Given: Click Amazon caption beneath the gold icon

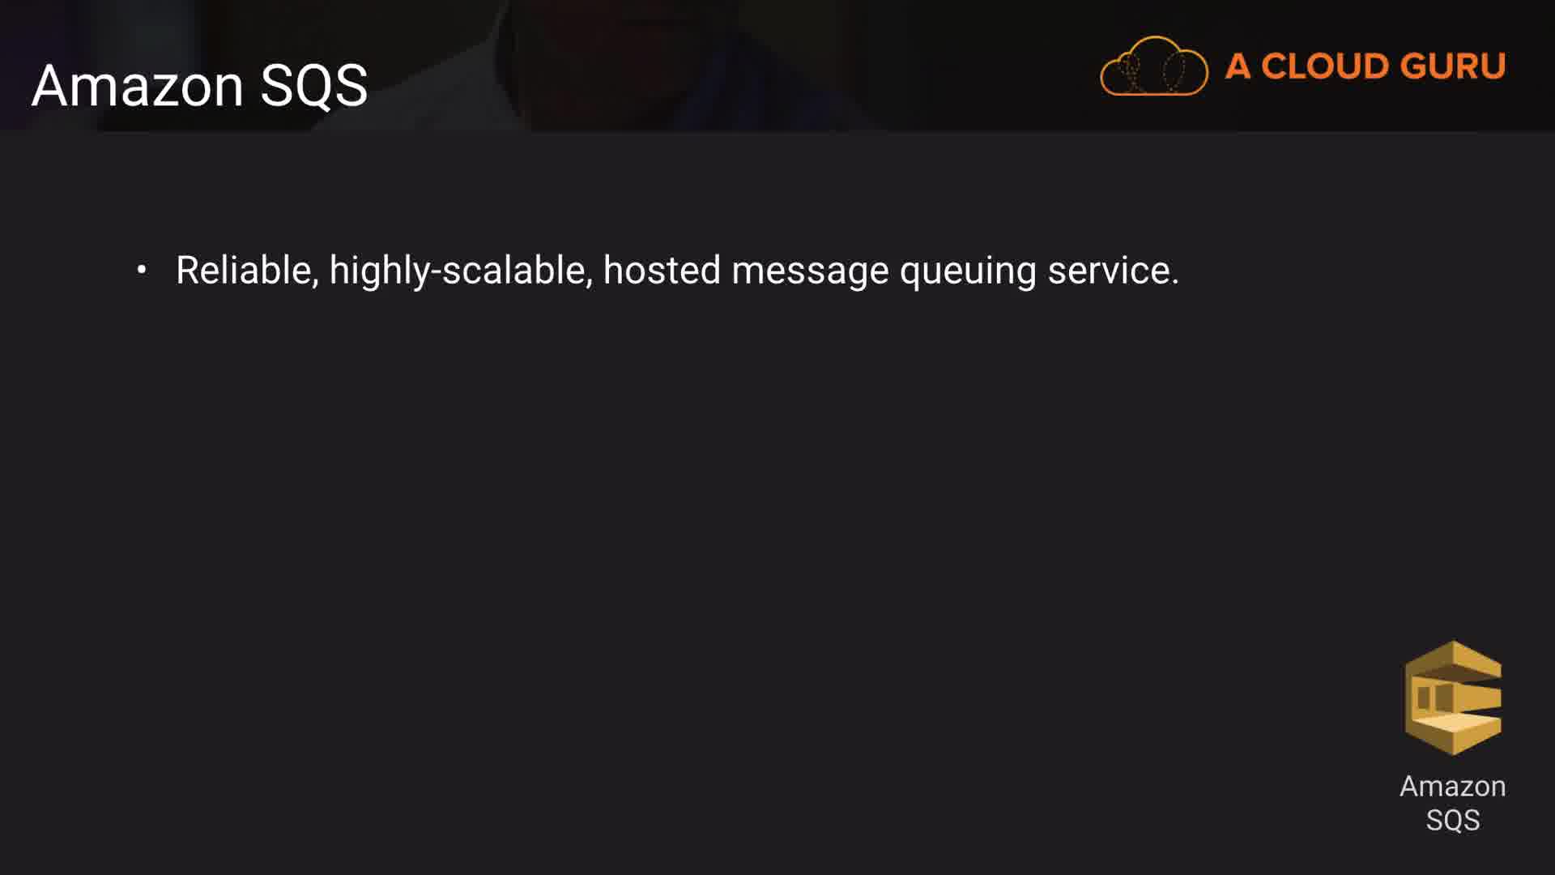Looking at the screenshot, I should pos(1453,786).
